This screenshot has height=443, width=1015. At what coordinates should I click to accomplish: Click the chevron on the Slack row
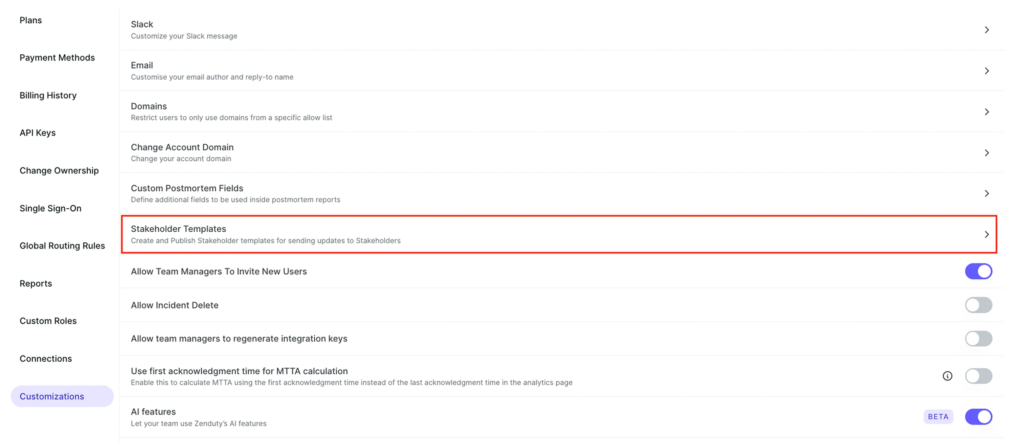pyautogui.click(x=987, y=29)
